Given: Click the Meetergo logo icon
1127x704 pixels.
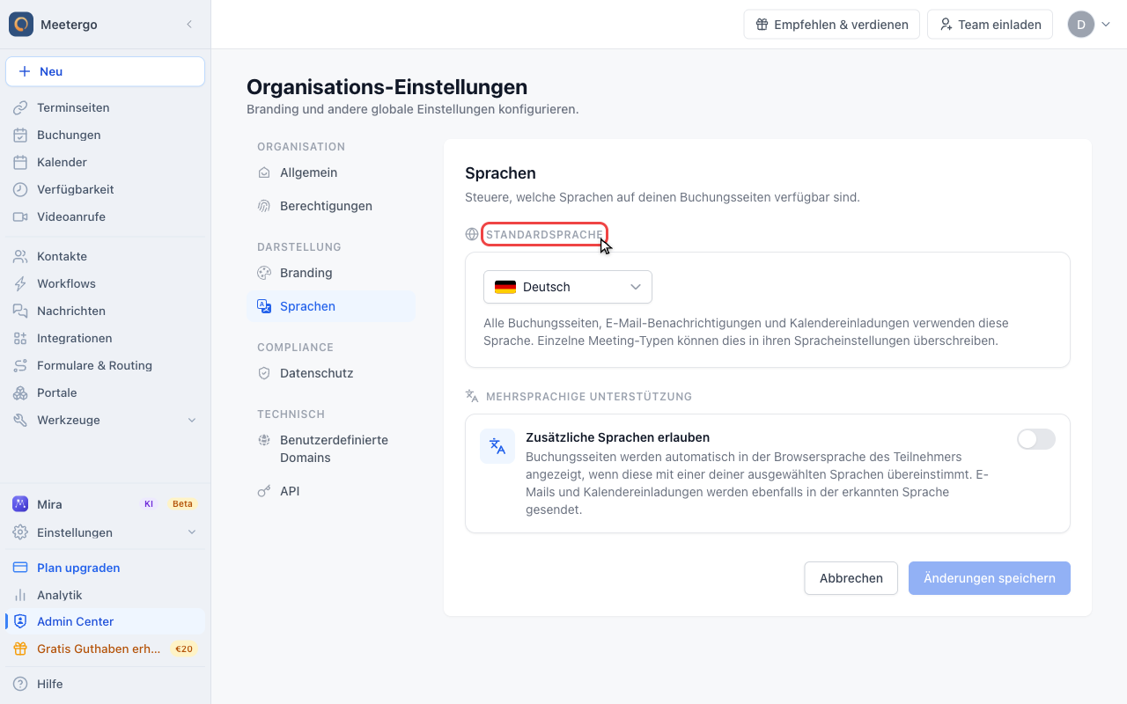Looking at the screenshot, I should (21, 25).
